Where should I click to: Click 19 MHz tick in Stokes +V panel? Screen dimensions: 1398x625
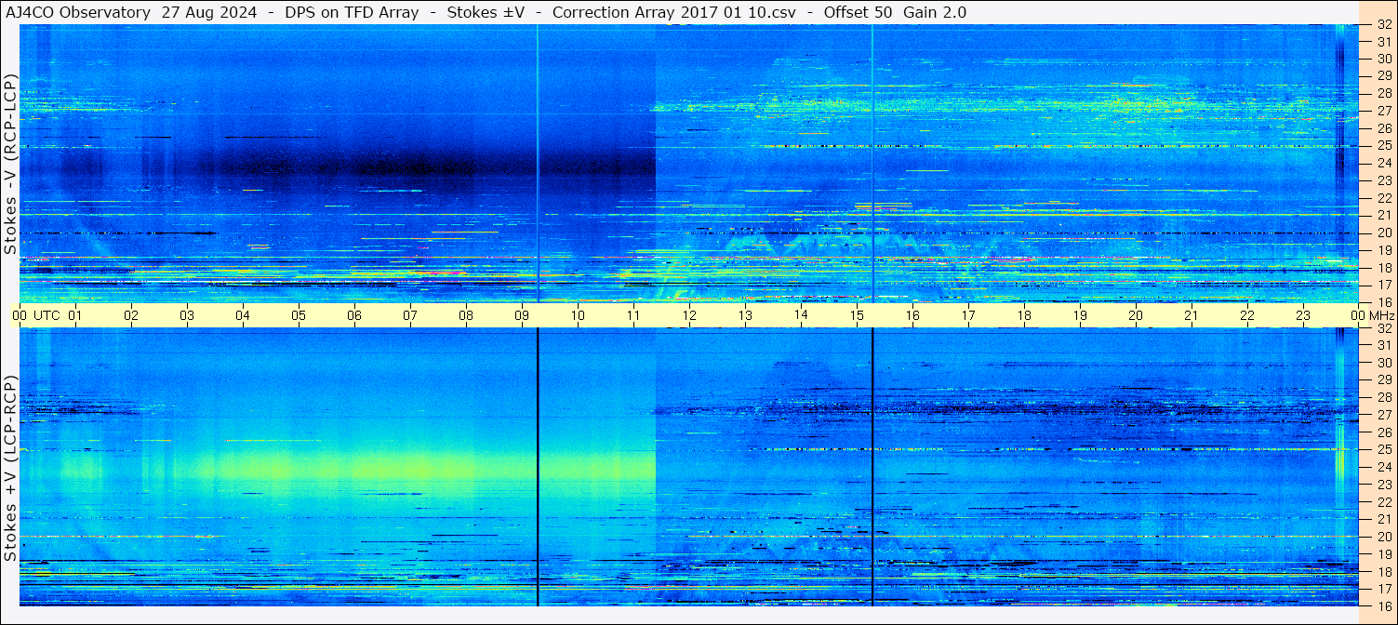click(1383, 554)
